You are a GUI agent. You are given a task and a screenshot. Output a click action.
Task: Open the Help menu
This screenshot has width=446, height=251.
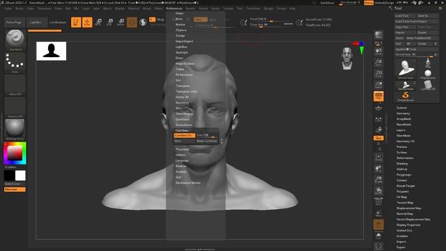(292, 8)
